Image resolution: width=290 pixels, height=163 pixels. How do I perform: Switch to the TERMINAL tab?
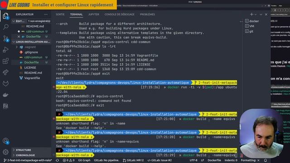(76, 14)
